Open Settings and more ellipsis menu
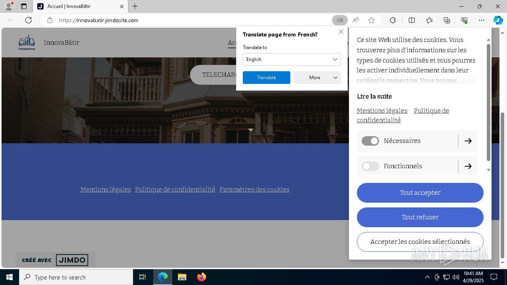507x285 pixels. pos(482,20)
